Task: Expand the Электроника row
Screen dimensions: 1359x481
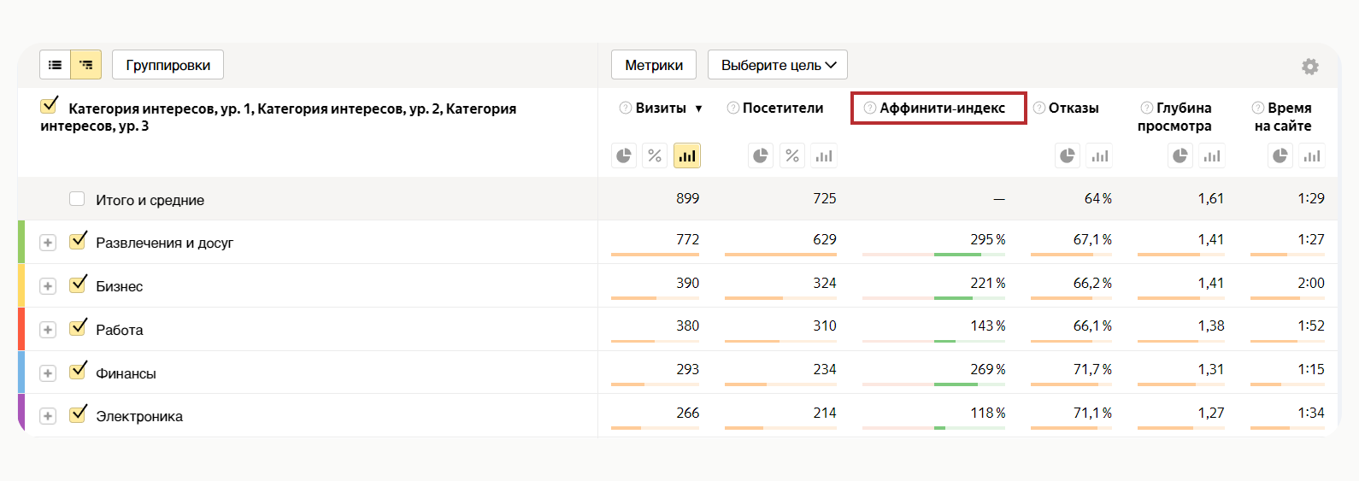Action: point(48,416)
